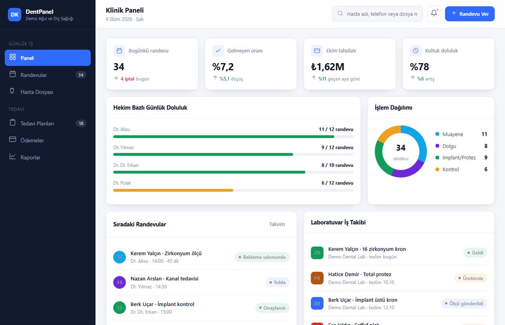Go to Randevular in sidebar
The image size is (505, 325).
coord(48,75)
